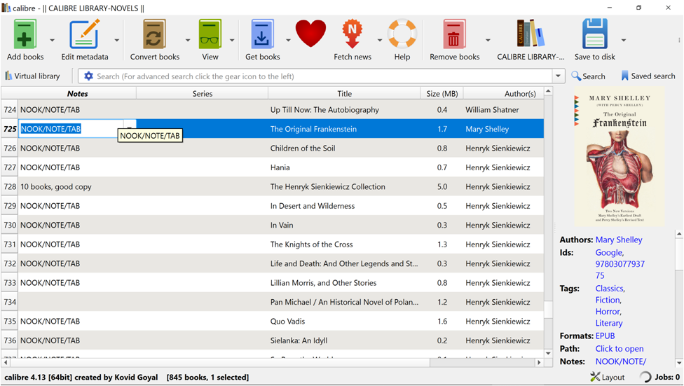This screenshot has height=386, width=684.
Task: Sort by the Notes column header
Action: [x=77, y=93]
